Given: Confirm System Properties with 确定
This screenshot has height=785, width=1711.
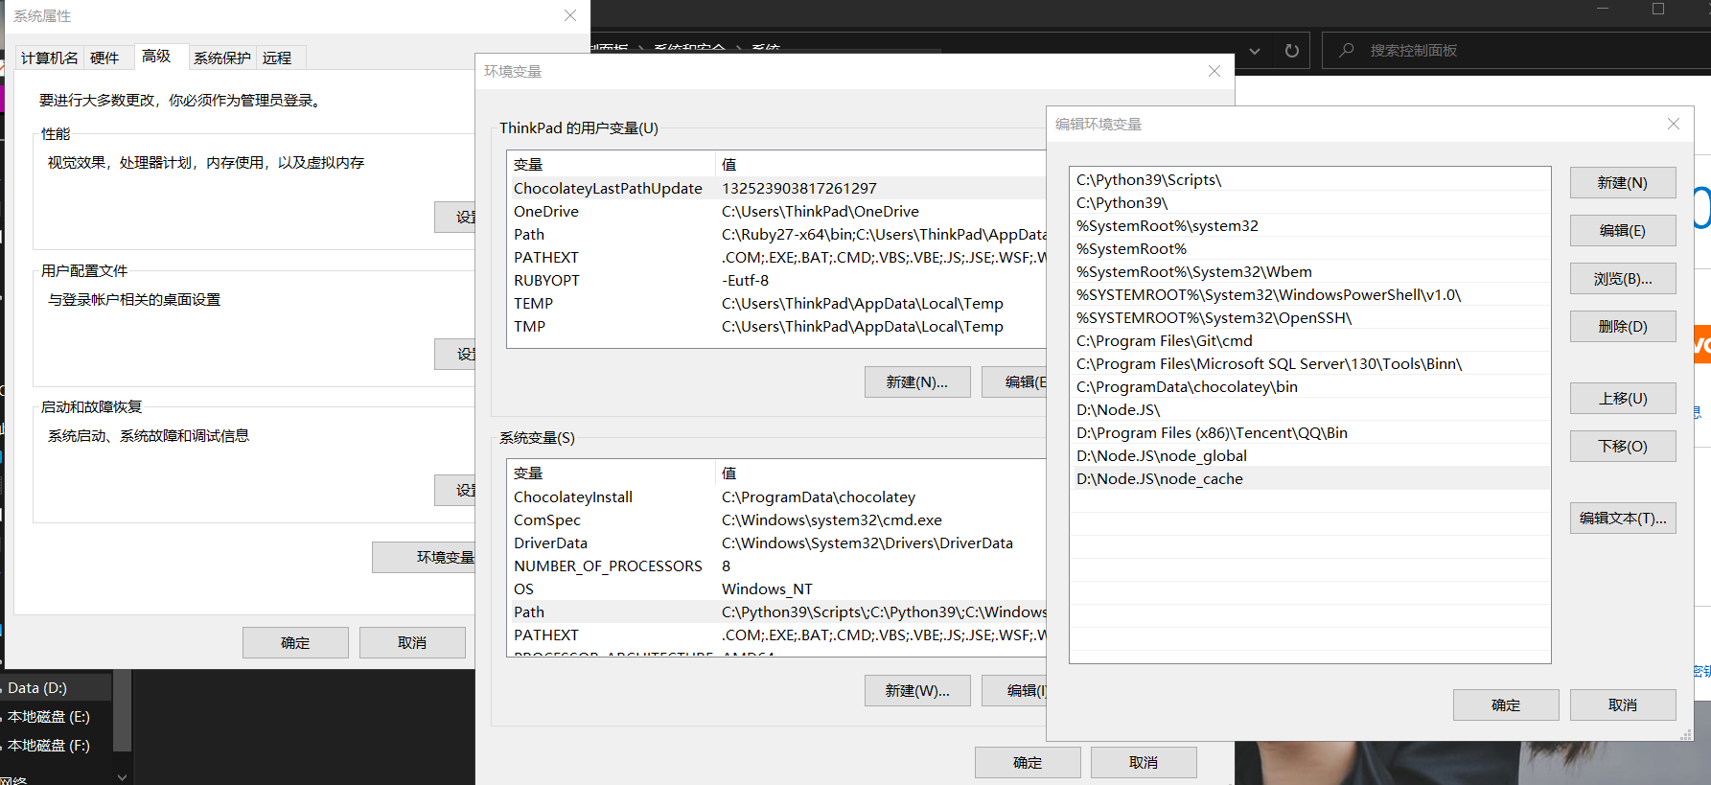Looking at the screenshot, I should tap(295, 642).
